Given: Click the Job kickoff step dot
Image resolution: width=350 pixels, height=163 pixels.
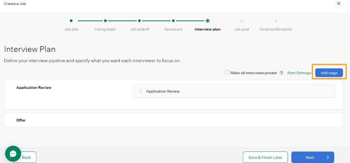Looking at the screenshot, I should tap(139, 21).
